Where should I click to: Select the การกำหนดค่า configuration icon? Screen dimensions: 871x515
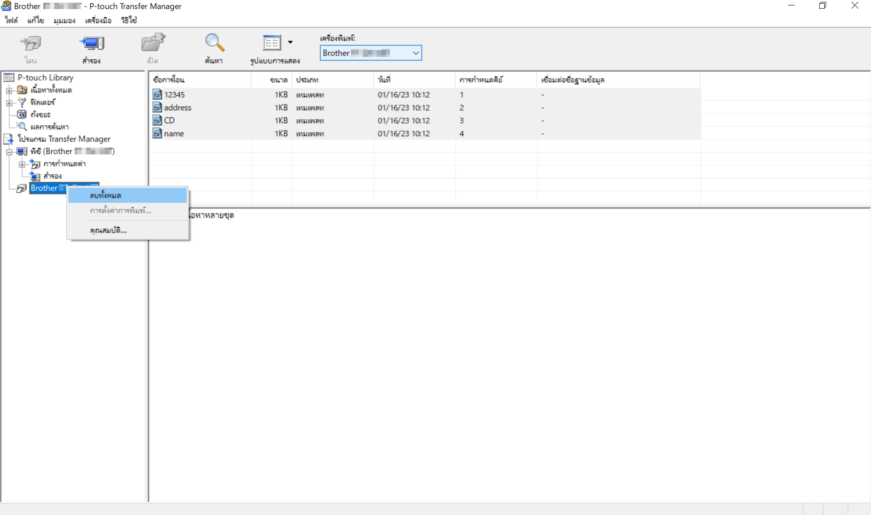(35, 163)
